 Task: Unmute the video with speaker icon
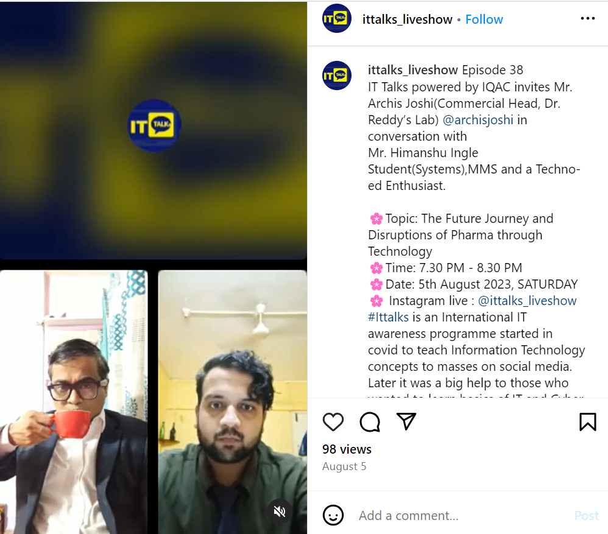pyautogui.click(x=279, y=511)
